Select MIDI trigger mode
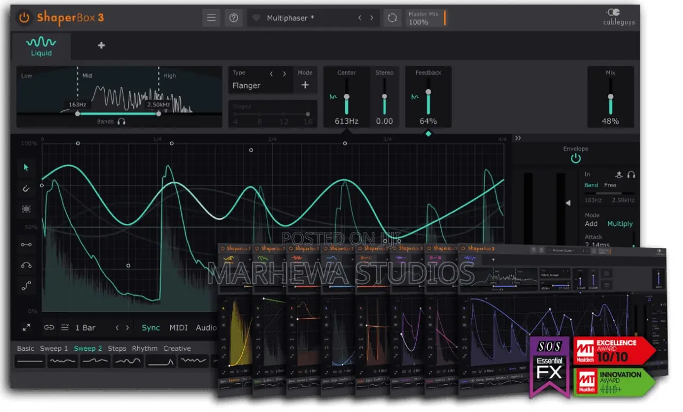This screenshot has height=412, width=683. [179, 328]
